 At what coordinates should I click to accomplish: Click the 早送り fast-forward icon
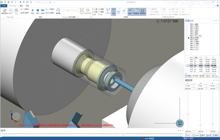(x=43, y=11)
